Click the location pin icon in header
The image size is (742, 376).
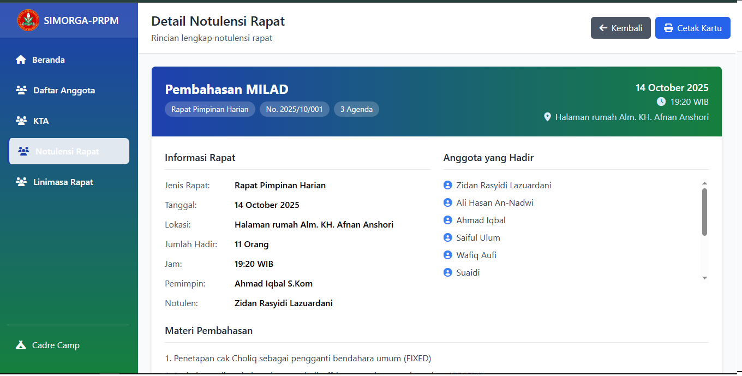pyautogui.click(x=547, y=117)
